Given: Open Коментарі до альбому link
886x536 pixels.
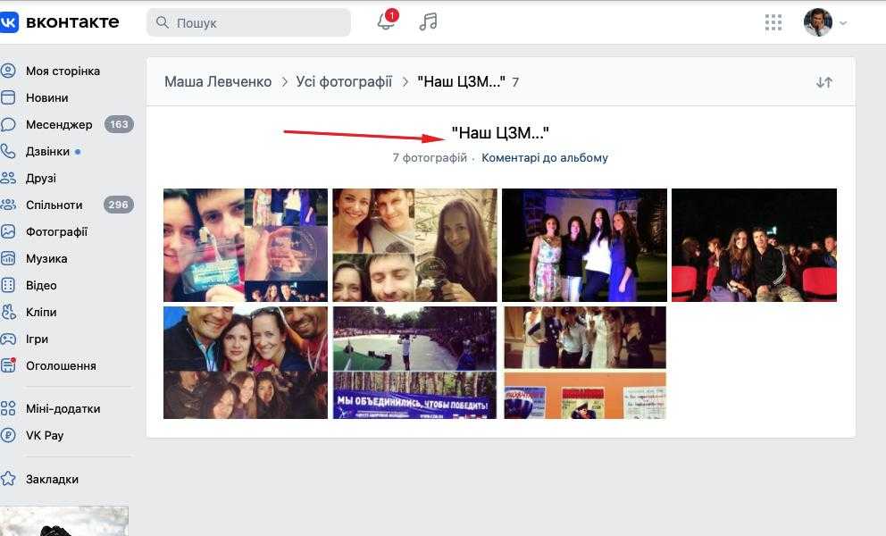Looking at the screenshot, I should (x=545, y=158).
